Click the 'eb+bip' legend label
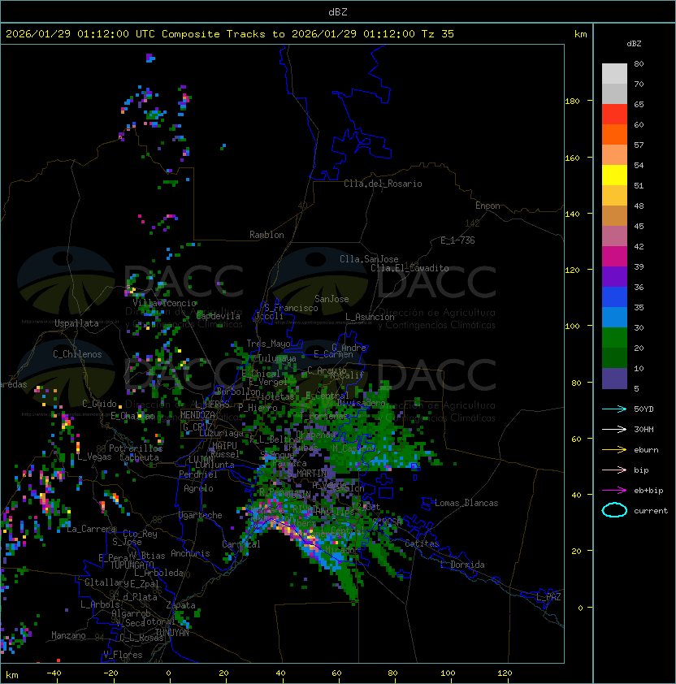The image size is (676, 684). [x=648, y=491]
